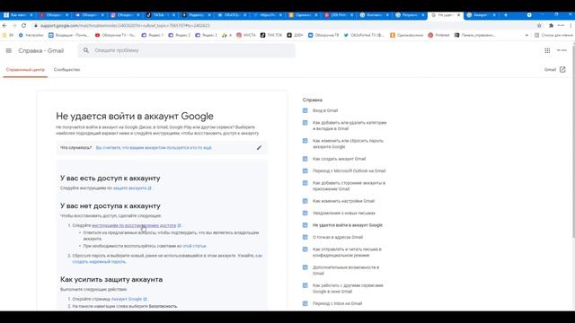Open the 'Одноклассники' bookmark
This screenshot has height=323, width=575.
pyautogui.click(x=406, y=35)
